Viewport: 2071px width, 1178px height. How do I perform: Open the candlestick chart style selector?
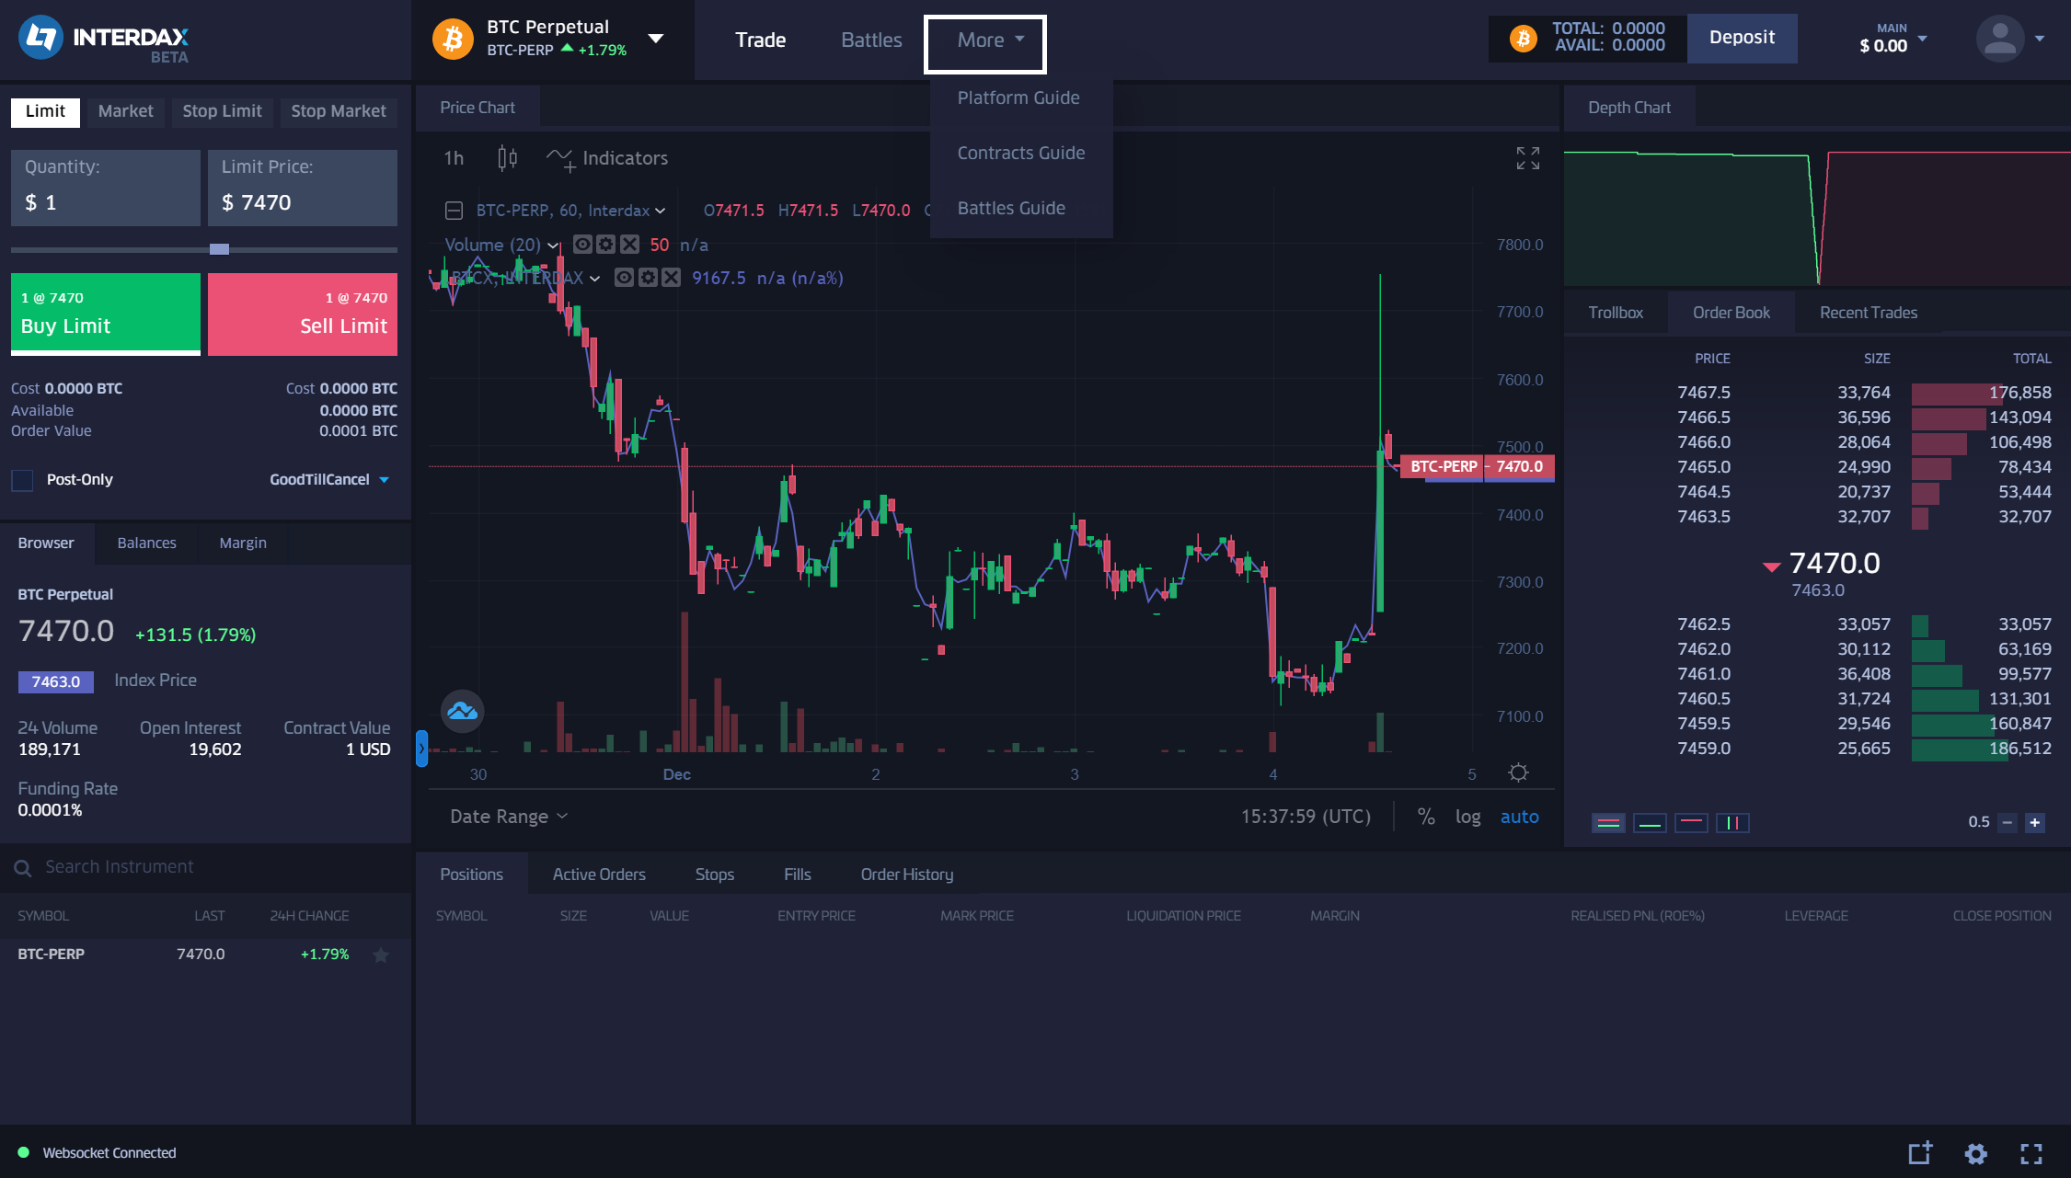[507, 158]
